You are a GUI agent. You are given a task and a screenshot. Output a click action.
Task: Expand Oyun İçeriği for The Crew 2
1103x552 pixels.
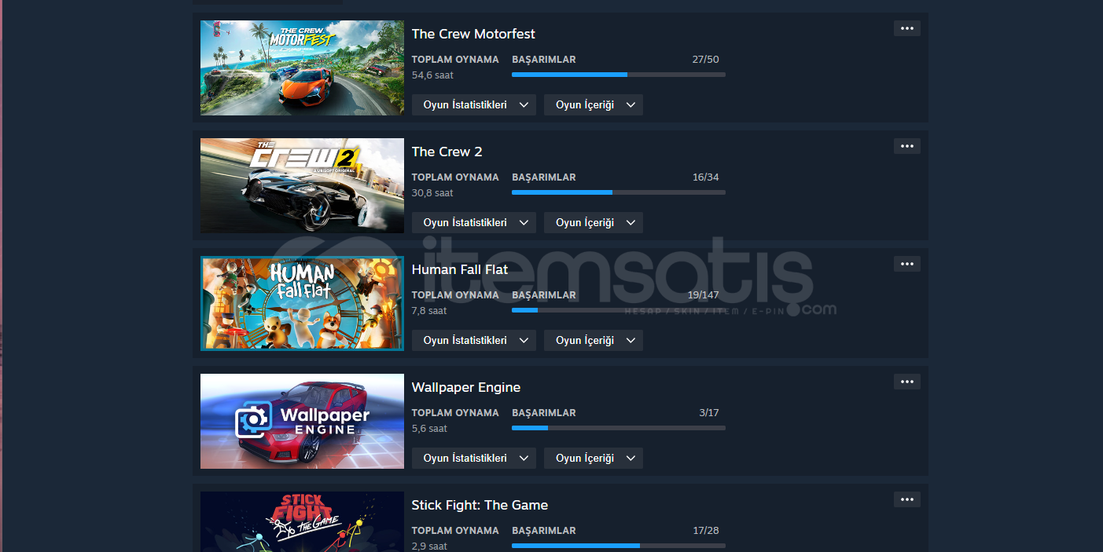click(x=594, y=222)
